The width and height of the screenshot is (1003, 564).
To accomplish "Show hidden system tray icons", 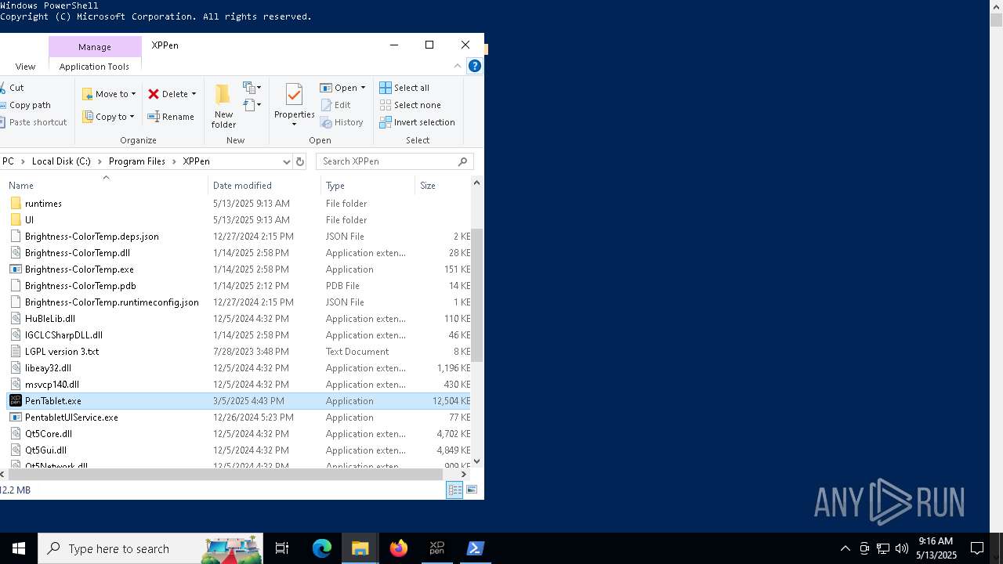I will point(845,548).
